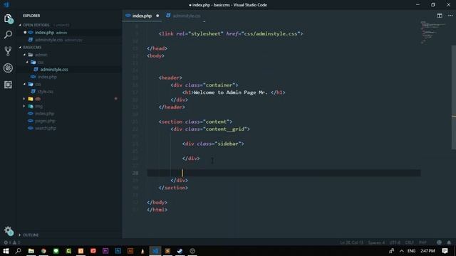The width and height of the screenshot is (456, 256).
Task: Change the CRLF line ending setting
Action: 409,242
